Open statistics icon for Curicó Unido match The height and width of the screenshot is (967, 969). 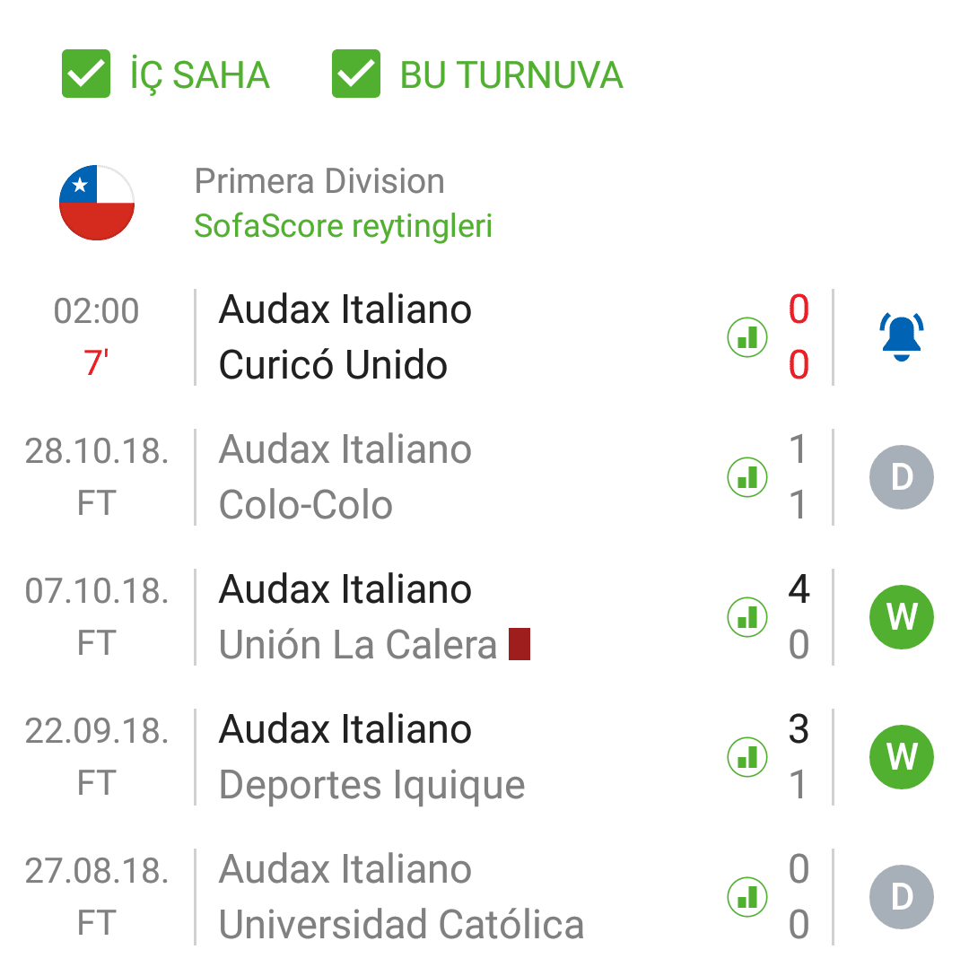[x=747, y=337]
